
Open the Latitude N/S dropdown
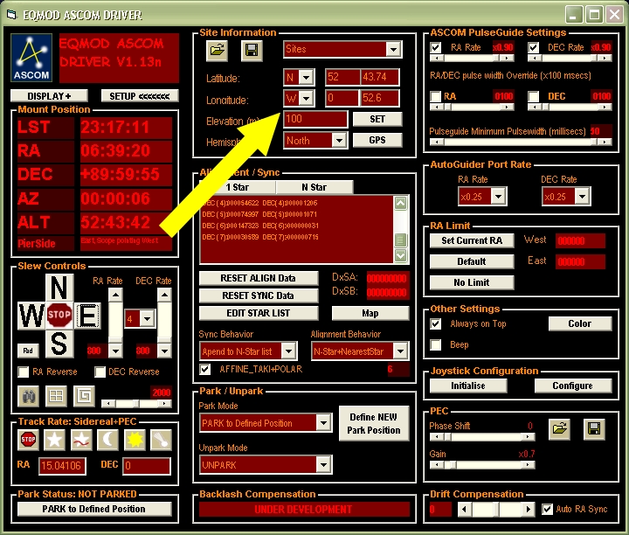[307, 77]
